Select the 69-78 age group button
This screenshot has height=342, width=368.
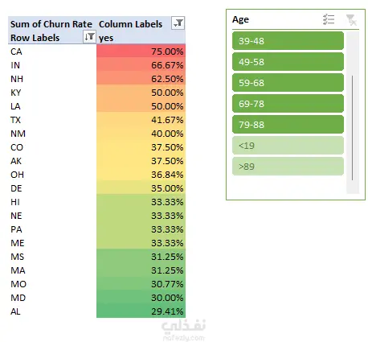[x=288, y=104]
